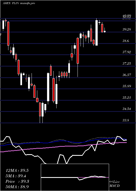Viewport: 136px width, 191px height.
Task: Click the 12MA : 39.5 readout
Action: pos(17,171)
